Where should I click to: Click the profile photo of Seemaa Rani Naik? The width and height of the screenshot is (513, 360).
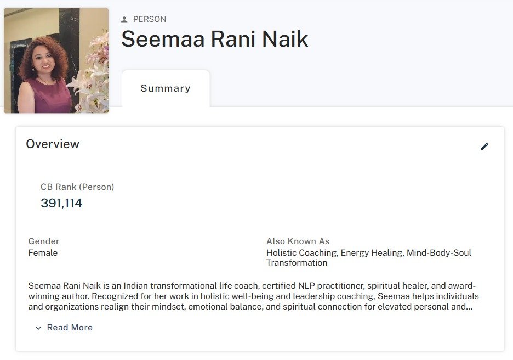56,60
